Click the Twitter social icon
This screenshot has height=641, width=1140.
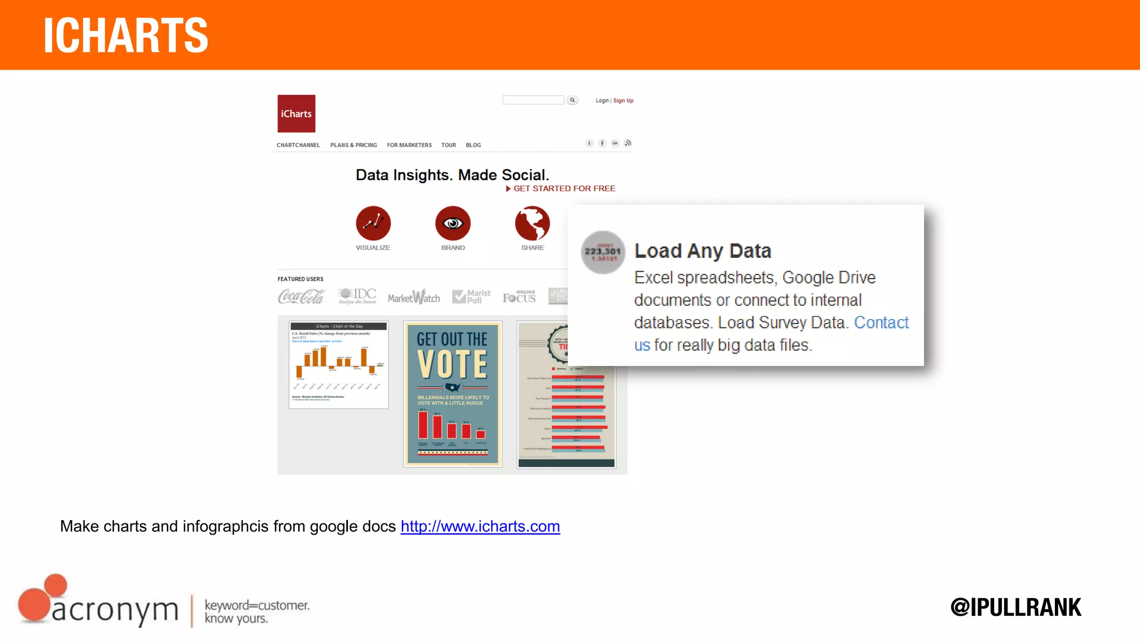[x=589, y=143]
